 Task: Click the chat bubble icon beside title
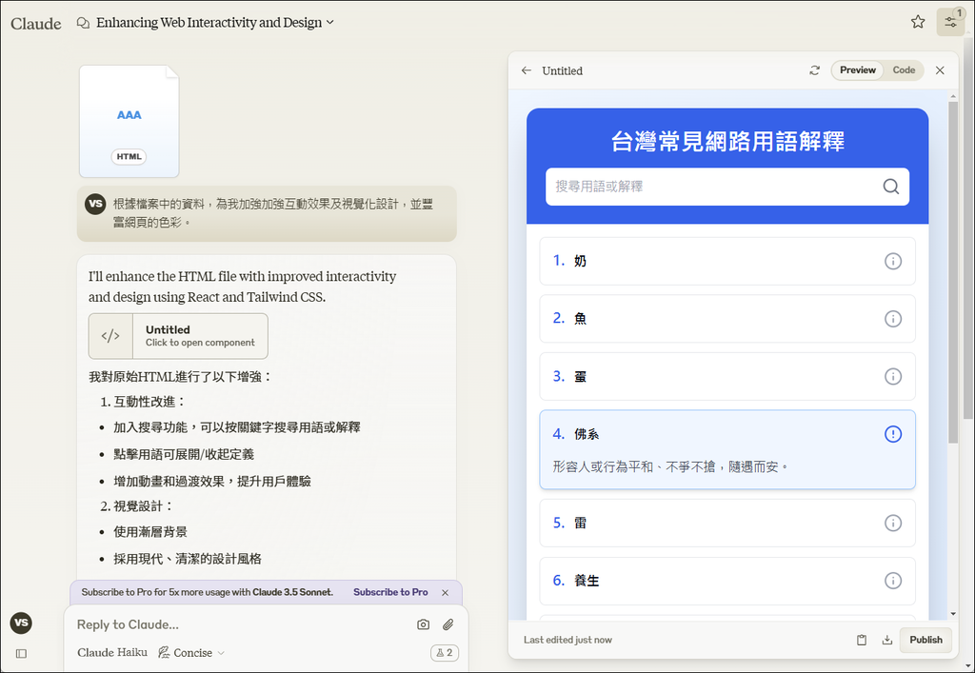click(x=83, y=23)
